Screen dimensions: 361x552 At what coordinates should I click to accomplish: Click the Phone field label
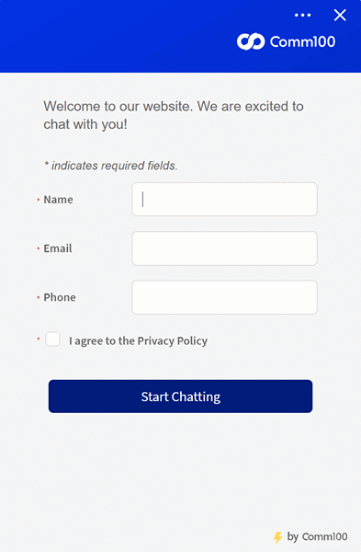coord(60,297)
